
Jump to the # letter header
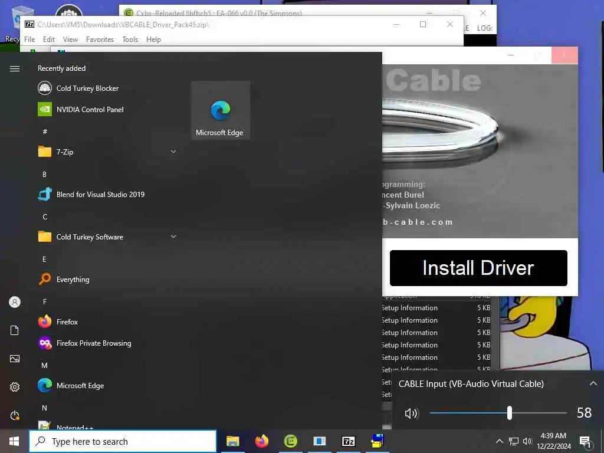coord(45,132)
